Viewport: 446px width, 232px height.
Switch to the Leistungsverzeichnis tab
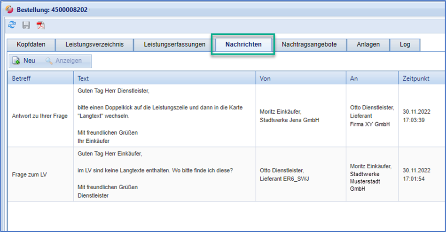tap(94, 45)
